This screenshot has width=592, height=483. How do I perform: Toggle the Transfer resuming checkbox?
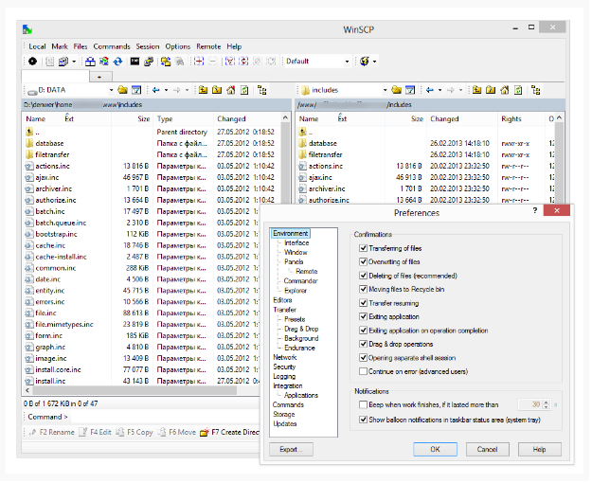click(363, 303)
